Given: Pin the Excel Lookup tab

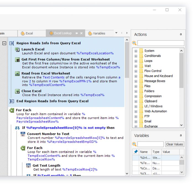Looking at the screenshot, I should (x=77, y=33).
